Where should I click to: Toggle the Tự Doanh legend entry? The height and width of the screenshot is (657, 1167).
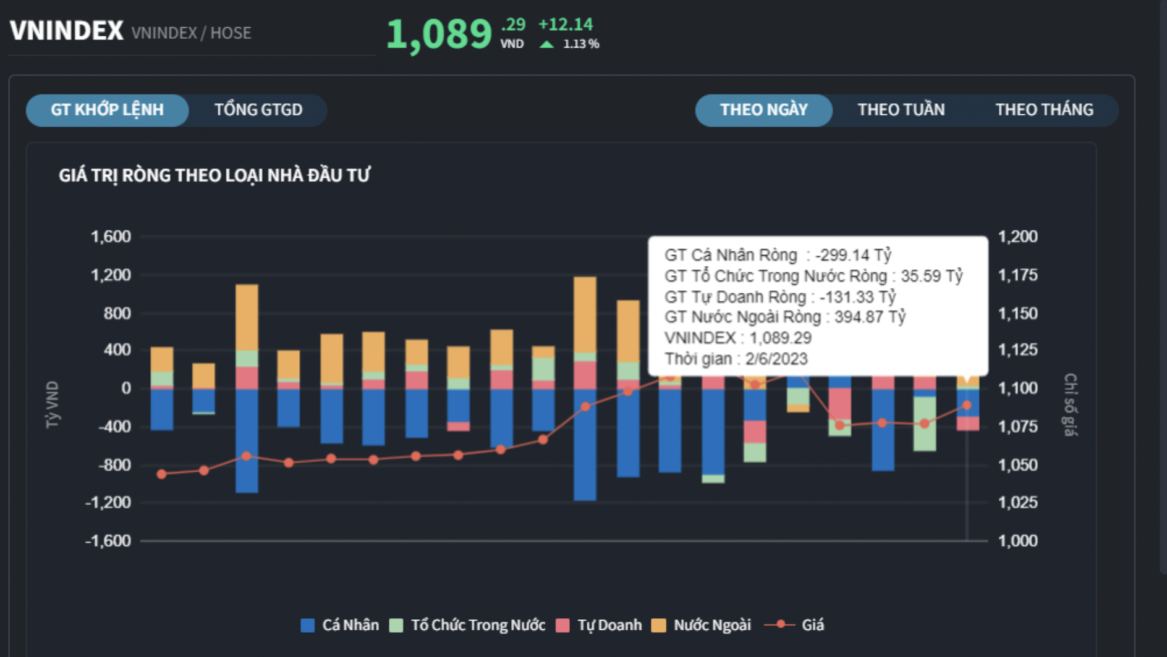609,625
